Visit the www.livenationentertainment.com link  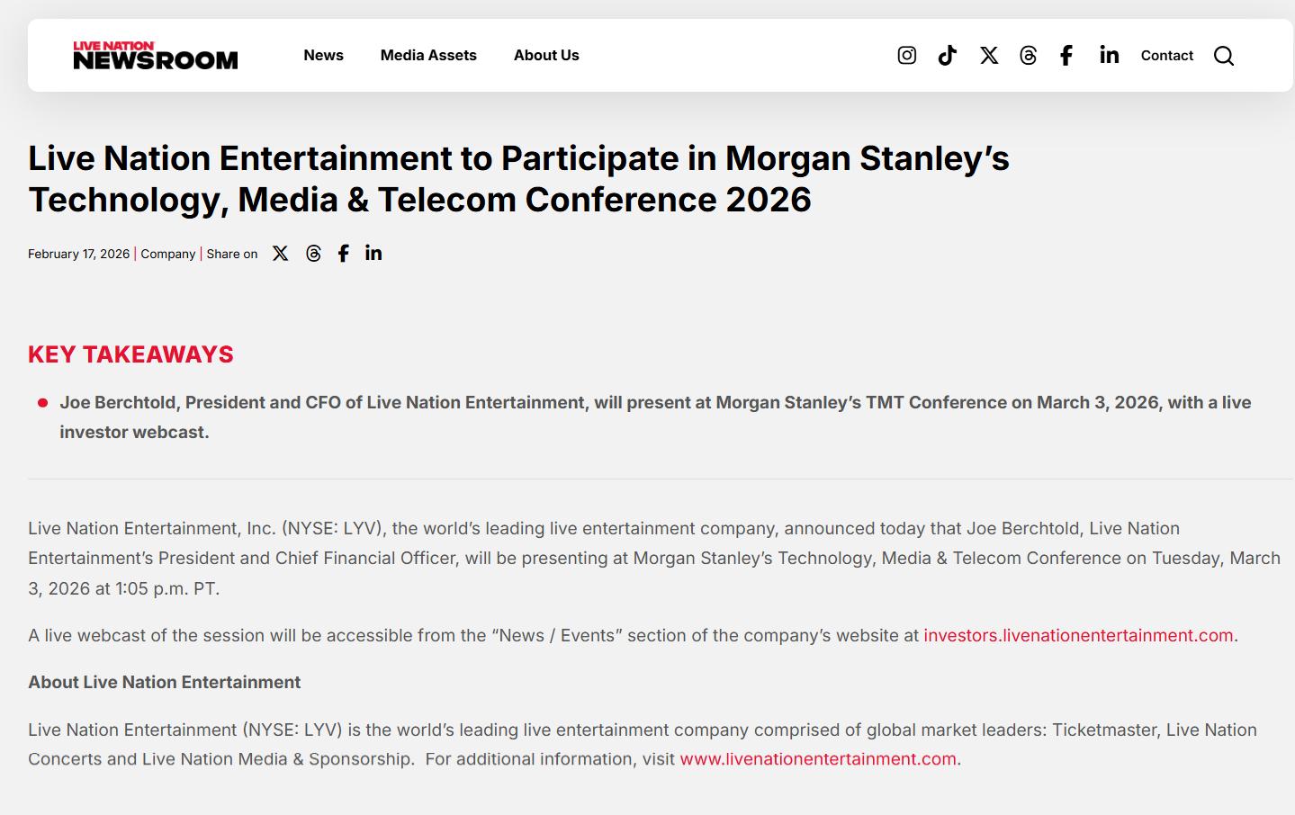tap(818, 758)
